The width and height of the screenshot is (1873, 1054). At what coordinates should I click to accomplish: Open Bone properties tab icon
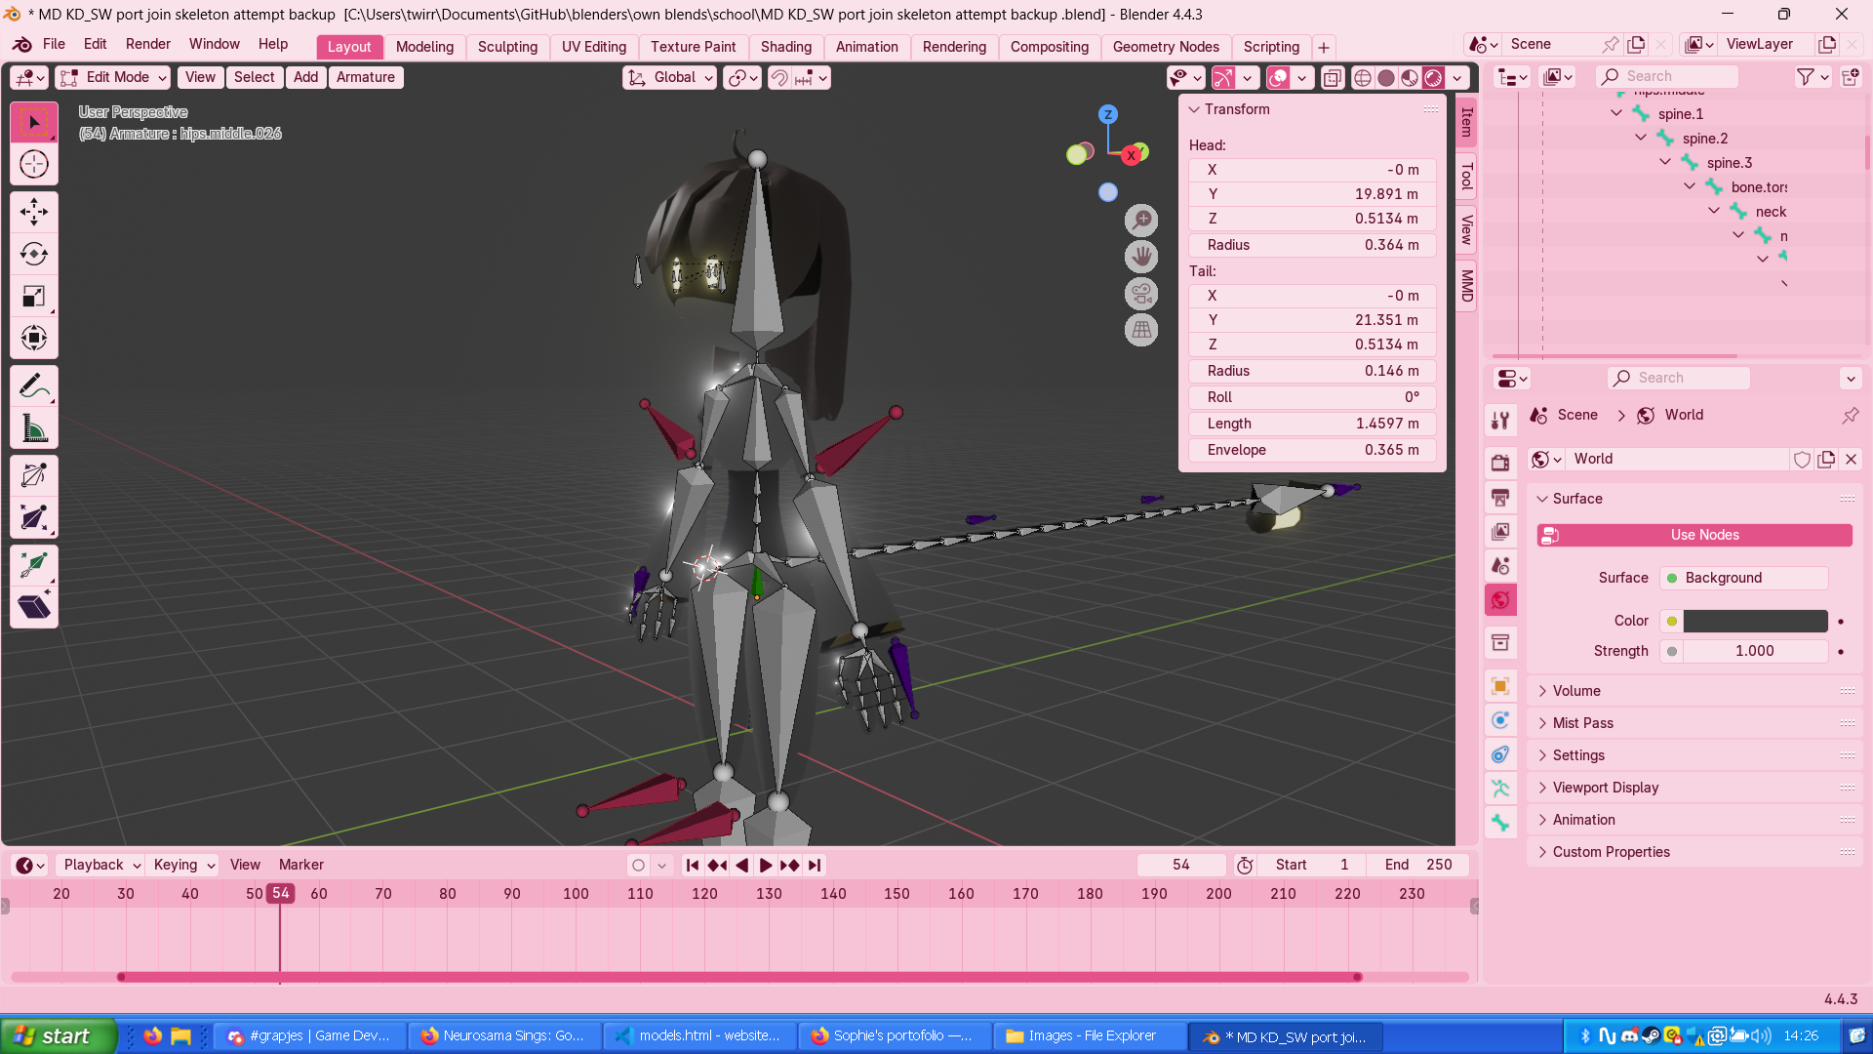point(1500,823)
